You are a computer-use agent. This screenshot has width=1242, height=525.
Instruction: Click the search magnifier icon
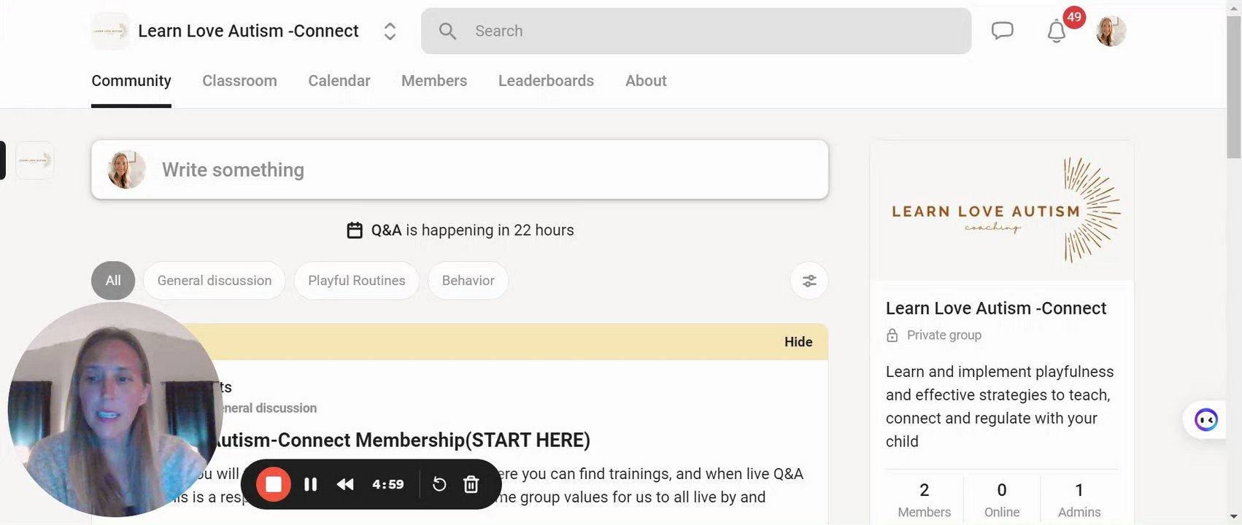[x=447, y=31]
